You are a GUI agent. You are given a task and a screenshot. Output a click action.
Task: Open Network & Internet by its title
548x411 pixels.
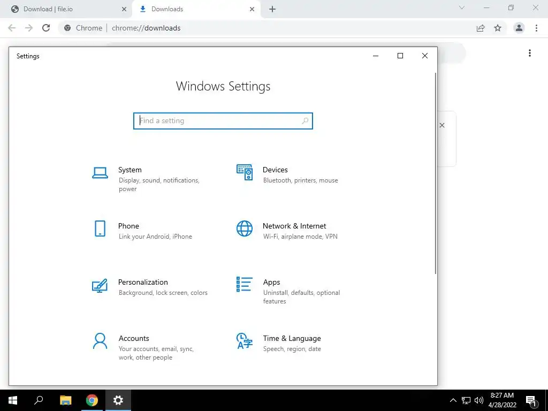(x=294, y=226)
